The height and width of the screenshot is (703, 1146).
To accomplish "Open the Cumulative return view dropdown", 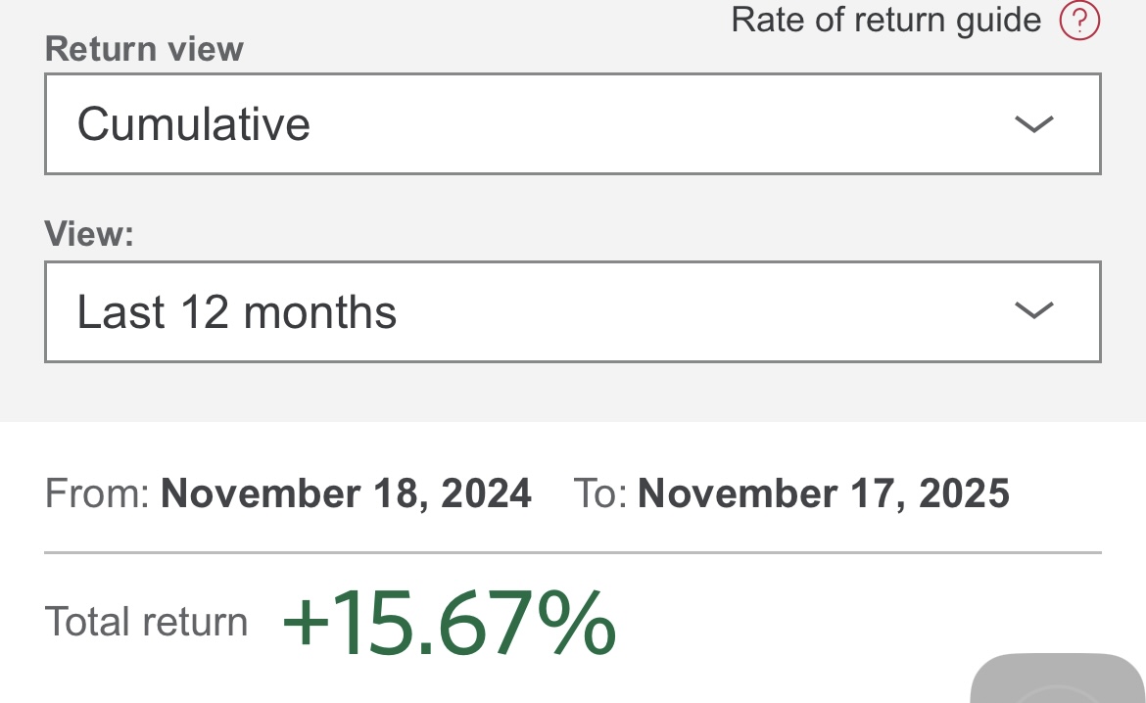I will click(x=572, y=124).
